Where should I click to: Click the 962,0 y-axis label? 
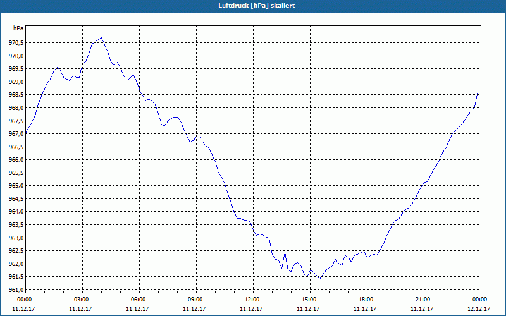click(x=15, y=264)
